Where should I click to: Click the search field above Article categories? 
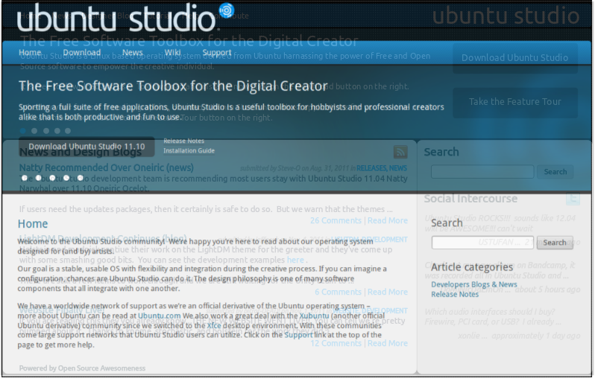[482, 243]
